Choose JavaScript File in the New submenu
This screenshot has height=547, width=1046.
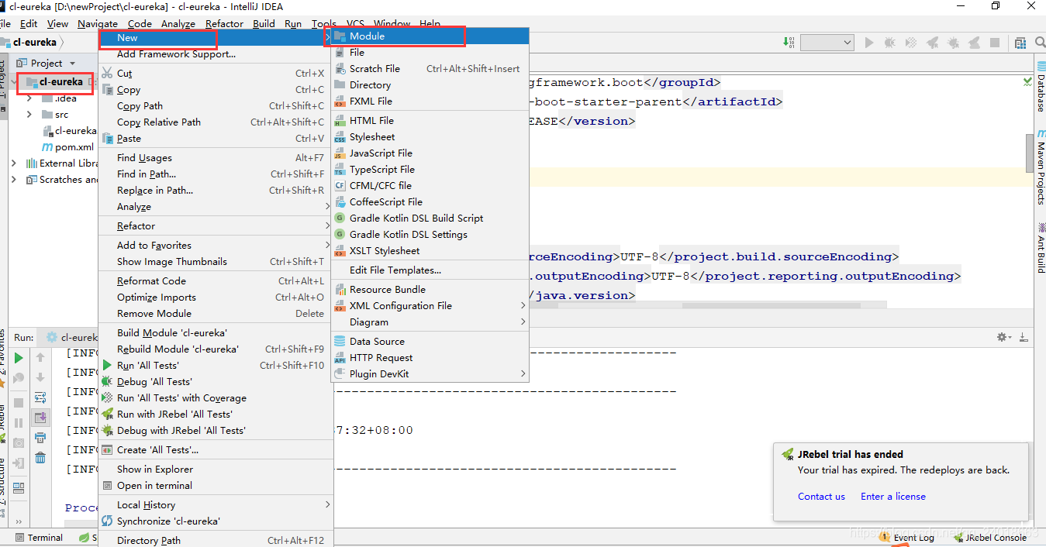pos(430,153)
